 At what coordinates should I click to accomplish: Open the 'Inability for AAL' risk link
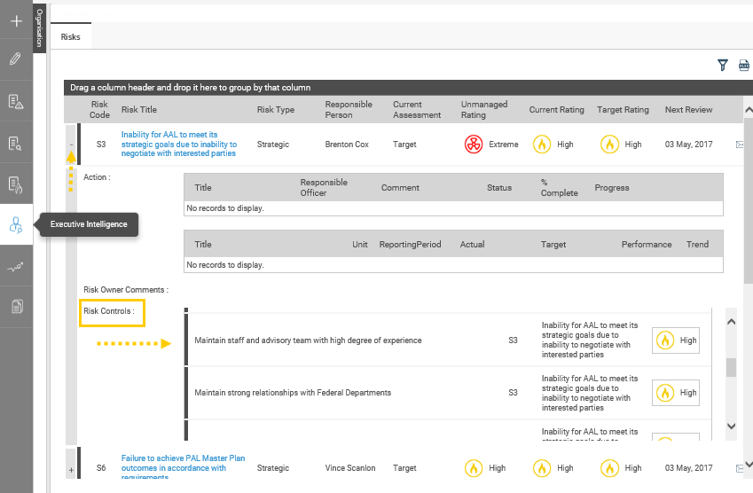tap(178, 144)
